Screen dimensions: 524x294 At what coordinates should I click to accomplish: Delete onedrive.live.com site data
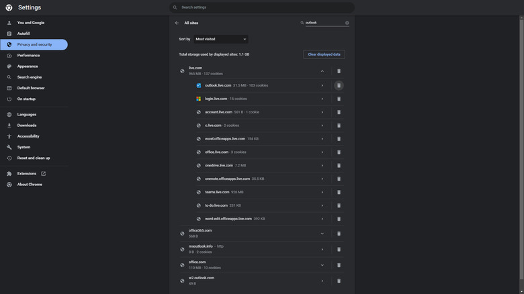(x=339, y=165)
